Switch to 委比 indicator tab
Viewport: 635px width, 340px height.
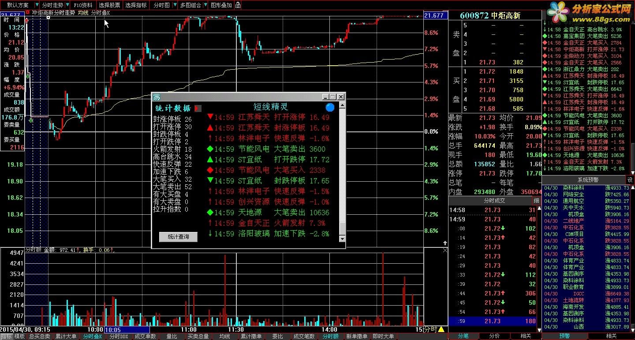(x=277, y=336)
